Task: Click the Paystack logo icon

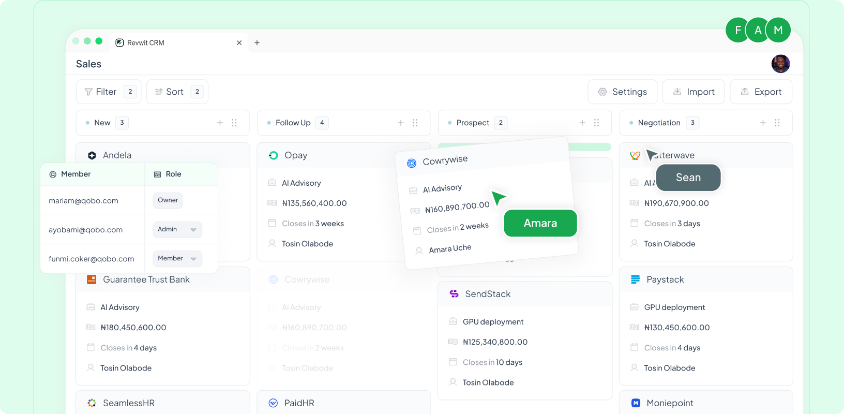Action: 635,279
